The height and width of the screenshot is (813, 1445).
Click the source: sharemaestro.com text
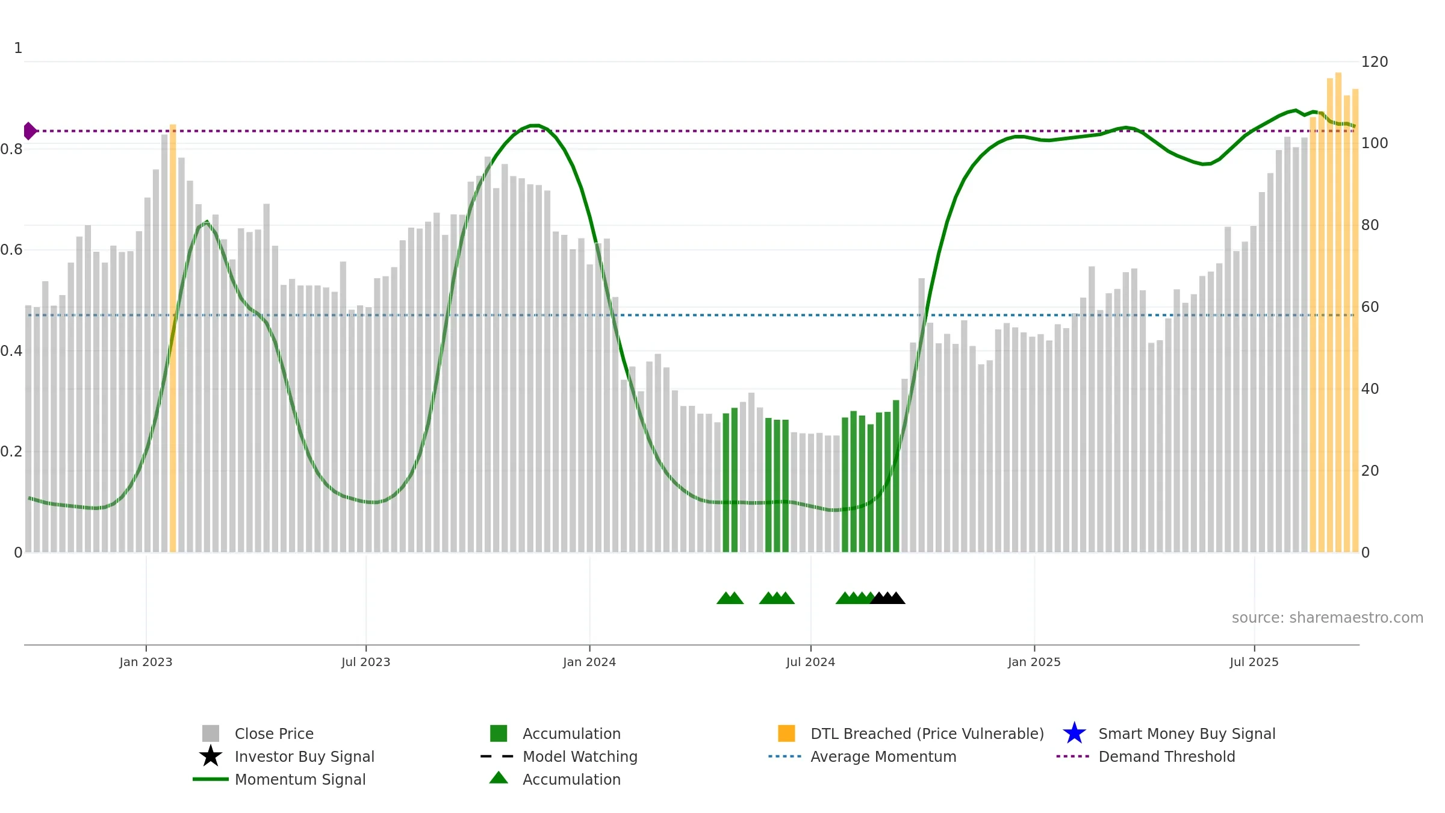[1328, 618]
